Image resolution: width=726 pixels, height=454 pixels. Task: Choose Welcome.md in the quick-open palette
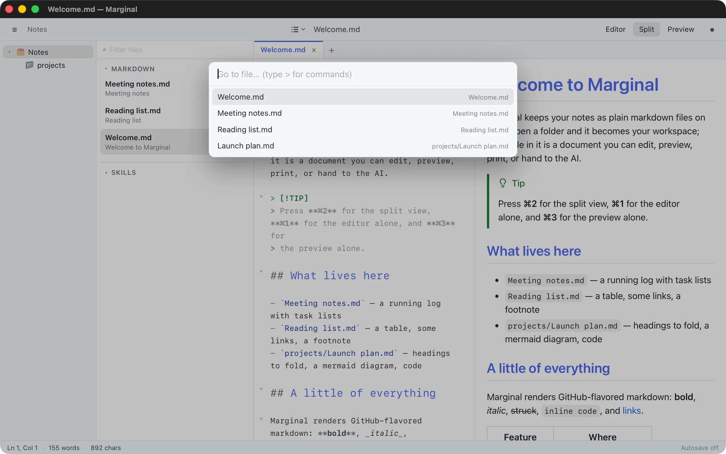363,97
